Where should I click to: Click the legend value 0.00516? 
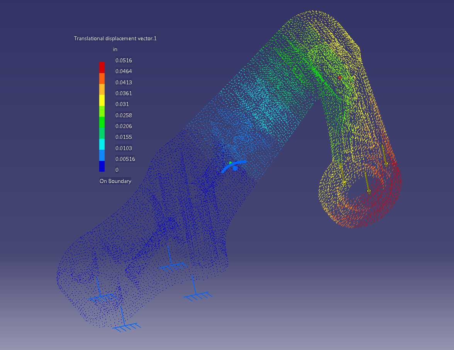(x=125, y=159)
